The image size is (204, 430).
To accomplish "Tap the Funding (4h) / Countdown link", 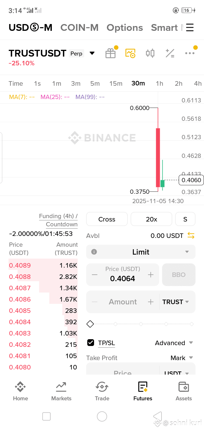I will 58,220.
